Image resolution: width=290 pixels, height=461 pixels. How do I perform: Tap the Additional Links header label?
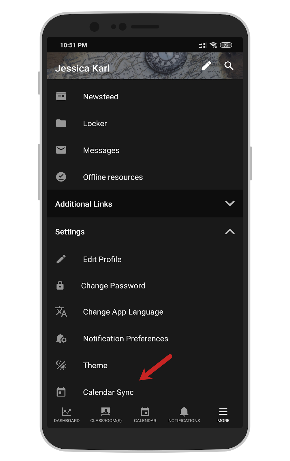pyautogui.click(x=84, y=204)
